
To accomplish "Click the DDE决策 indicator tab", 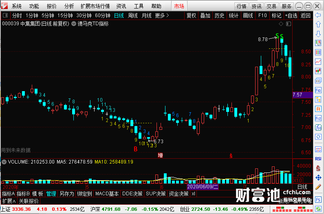I will 132,194.
